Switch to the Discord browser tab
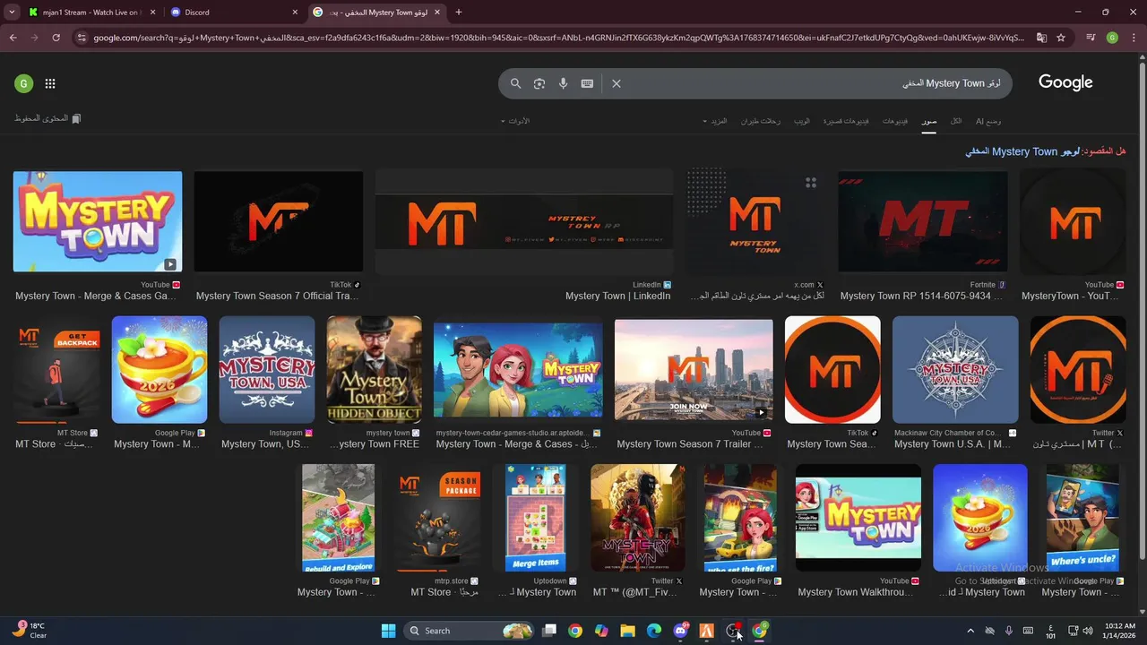Screen dimensions: 1147x645 point(236,13)
